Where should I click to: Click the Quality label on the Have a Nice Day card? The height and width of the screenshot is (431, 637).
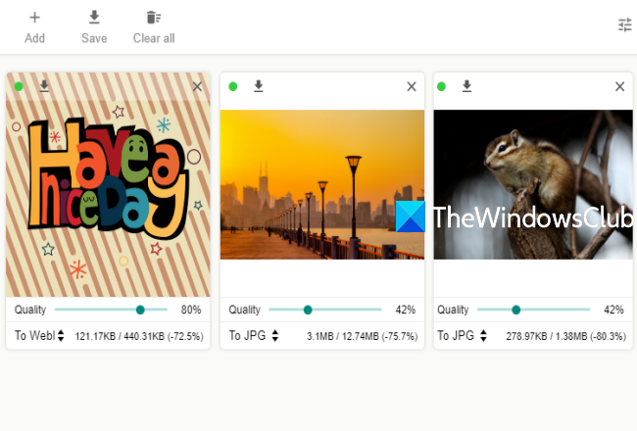(x=30, y=310)
